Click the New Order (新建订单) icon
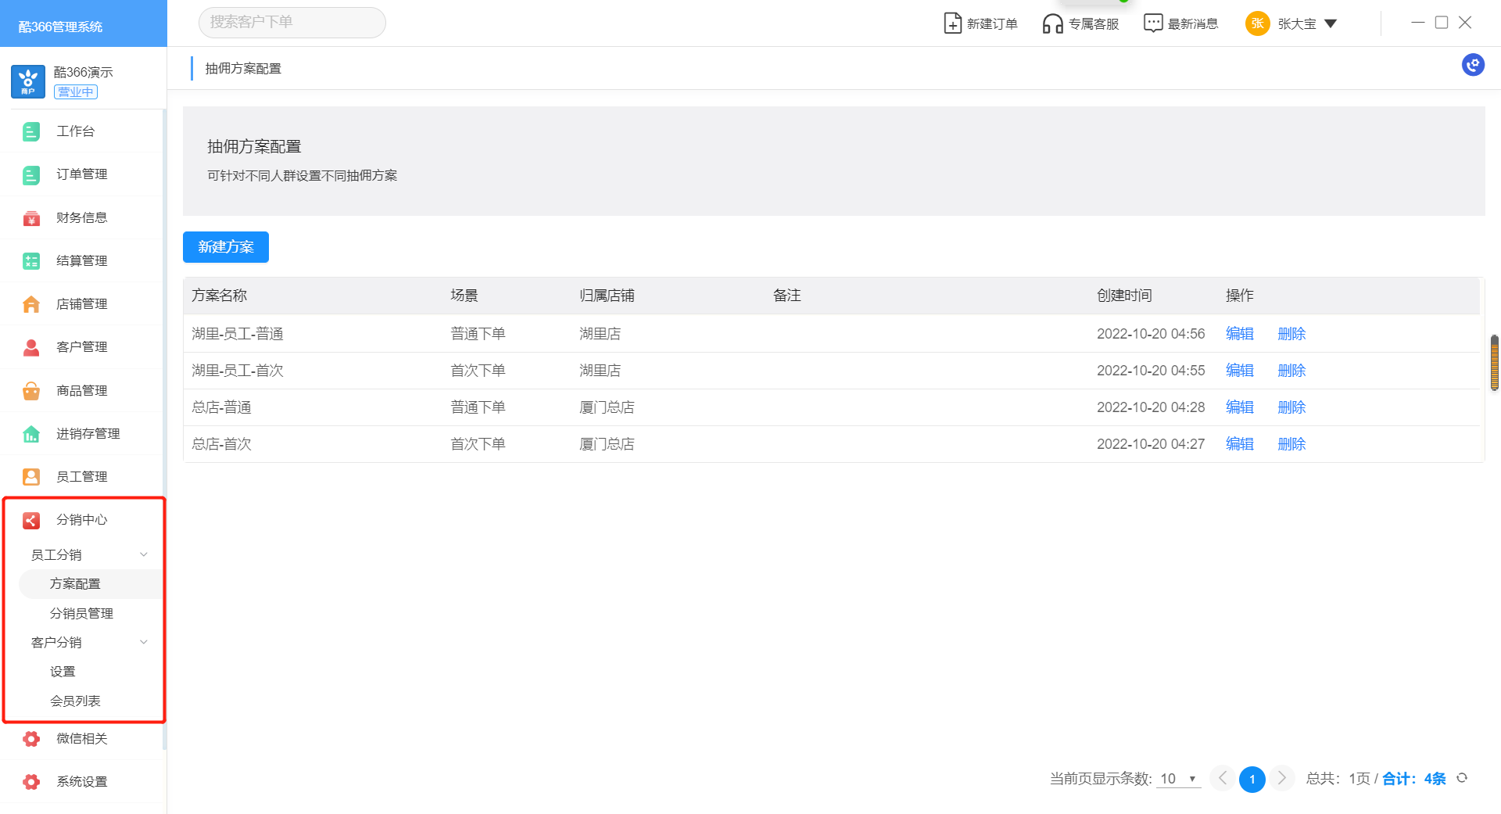 click(952, 23)
